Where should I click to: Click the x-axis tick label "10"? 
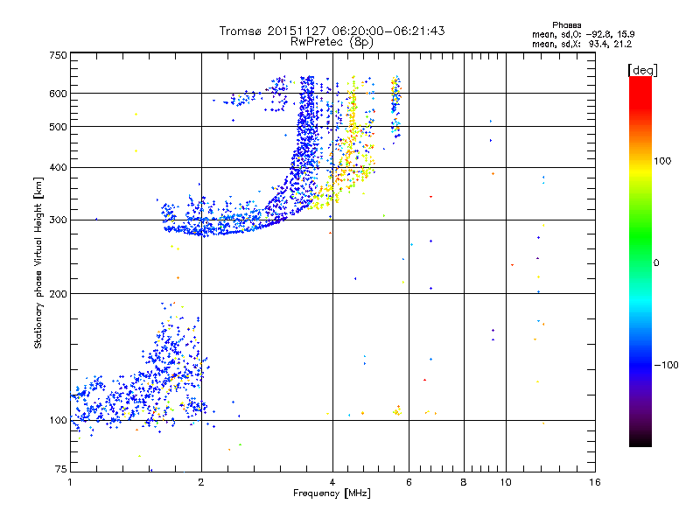point(506,482)
